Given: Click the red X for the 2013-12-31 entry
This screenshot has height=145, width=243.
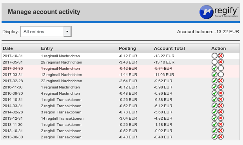Looking at the screenshot, I should [221, 118].
